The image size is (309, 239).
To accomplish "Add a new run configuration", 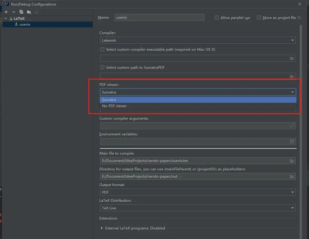I will pyautogui.click(x=6, y=12).
